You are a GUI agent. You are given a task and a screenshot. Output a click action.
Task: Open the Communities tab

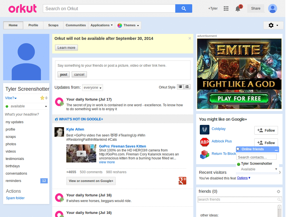(x=76, y=25)
